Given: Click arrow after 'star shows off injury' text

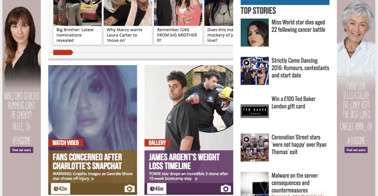Looking at the screenshot, I should (x=93, y=179).
